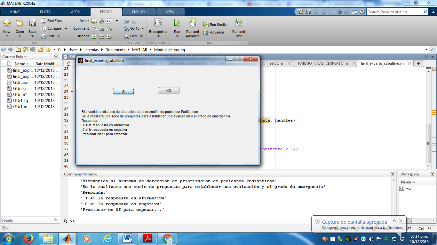Screen dimensions: 437x245
Task: Switch to the PLOTS ribbon tab
Action: tap(45, 12)
